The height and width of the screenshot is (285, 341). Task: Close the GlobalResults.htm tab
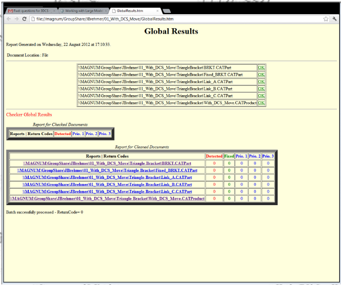coord(157,11)
